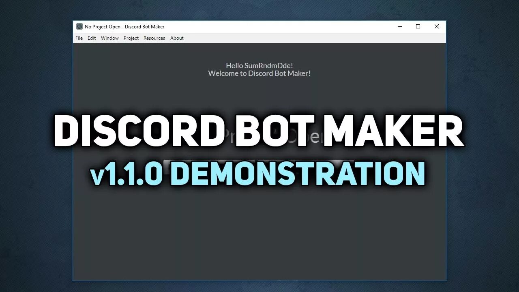Screen dimensions: 519x292
Task: Minimize the Discord Bot Maker window
Action: pos(400,26)
